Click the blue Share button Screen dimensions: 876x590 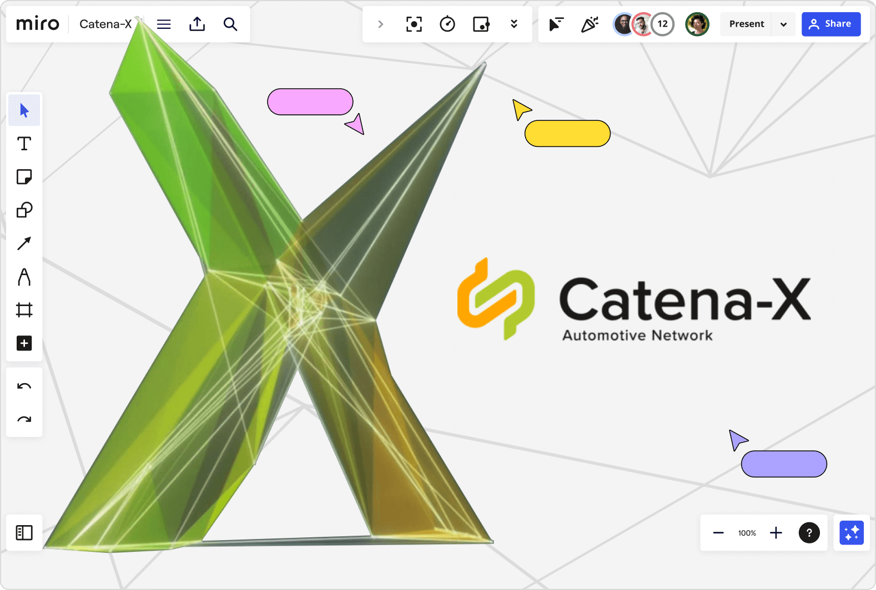(831, 24)
